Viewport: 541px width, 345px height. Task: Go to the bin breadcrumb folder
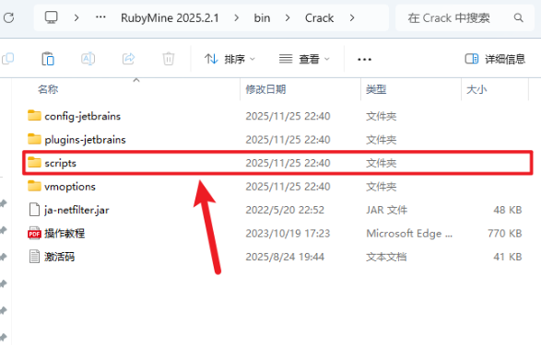[x=262, y=17]
